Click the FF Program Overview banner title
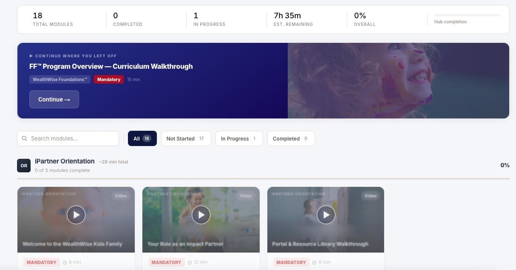 111,66
